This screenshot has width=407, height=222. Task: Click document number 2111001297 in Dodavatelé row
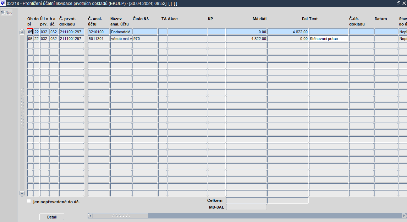tap(72, 32)
